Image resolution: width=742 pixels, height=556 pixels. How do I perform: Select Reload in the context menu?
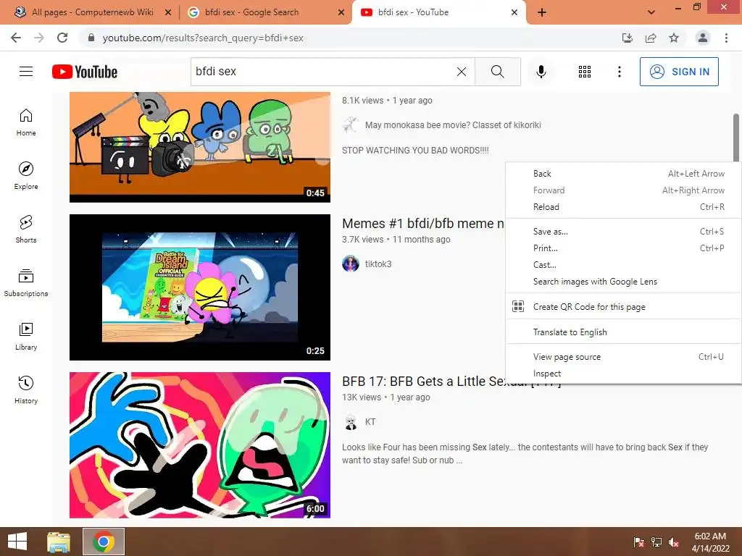623,206
